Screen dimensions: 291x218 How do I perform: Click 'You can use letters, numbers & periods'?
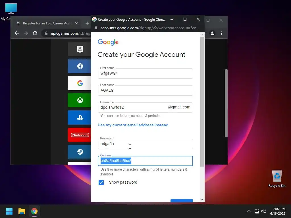(x=130, y=116)
